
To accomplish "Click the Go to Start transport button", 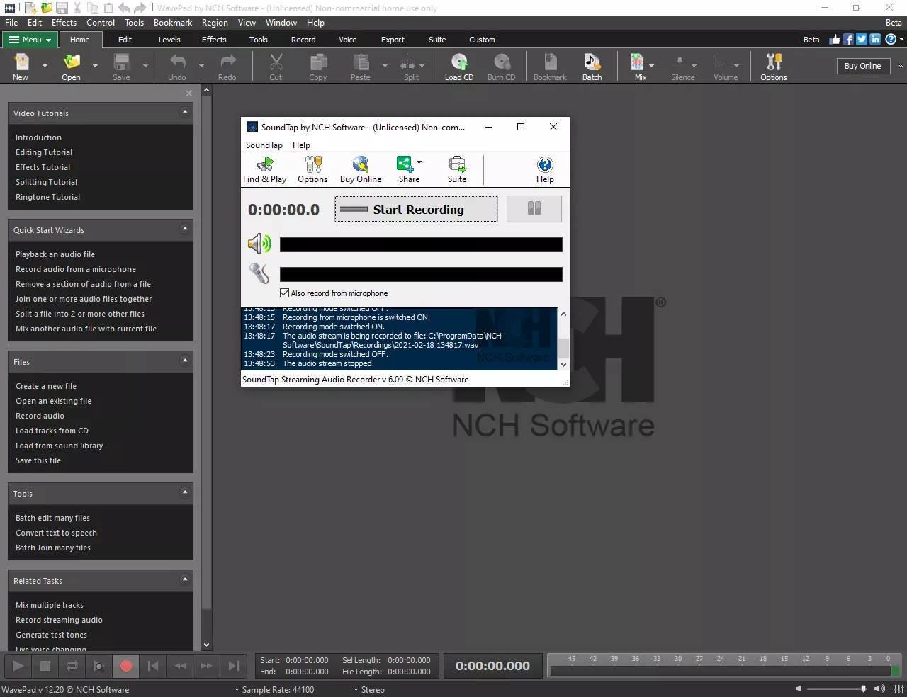I will point(153,666).
